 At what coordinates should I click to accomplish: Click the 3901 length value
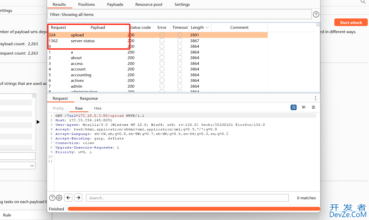pos(195,35)
